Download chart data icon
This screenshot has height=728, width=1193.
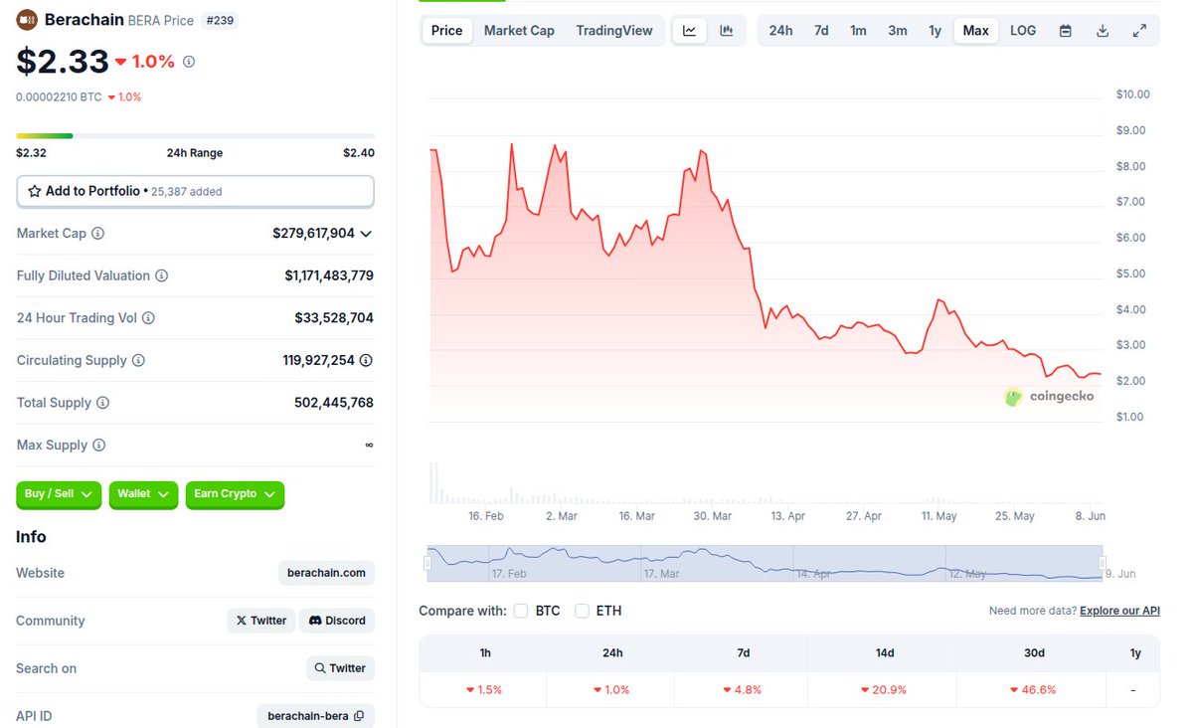click(1103, 31)
